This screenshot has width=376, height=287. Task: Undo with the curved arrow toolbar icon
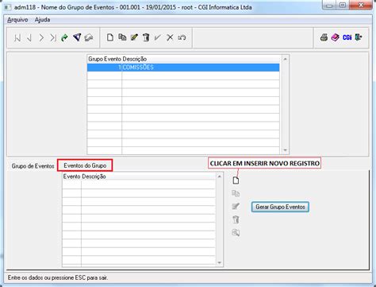pos(182,37)
